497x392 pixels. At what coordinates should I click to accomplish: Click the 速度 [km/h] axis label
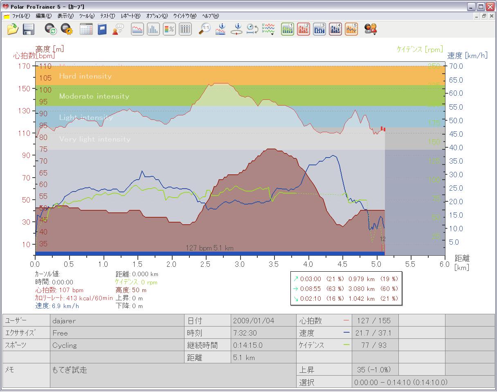(468, 56)
